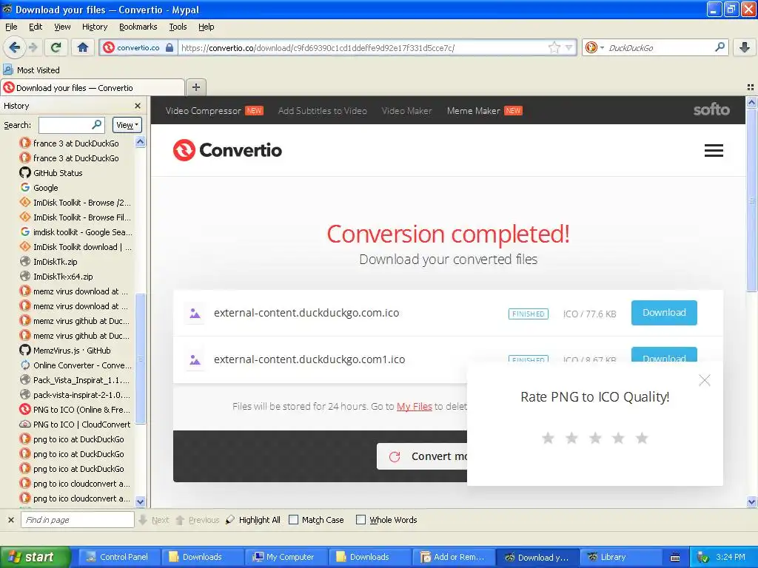Click the page scrollbar down arrow
Screen dimensions: 758x568
[751, 502]
